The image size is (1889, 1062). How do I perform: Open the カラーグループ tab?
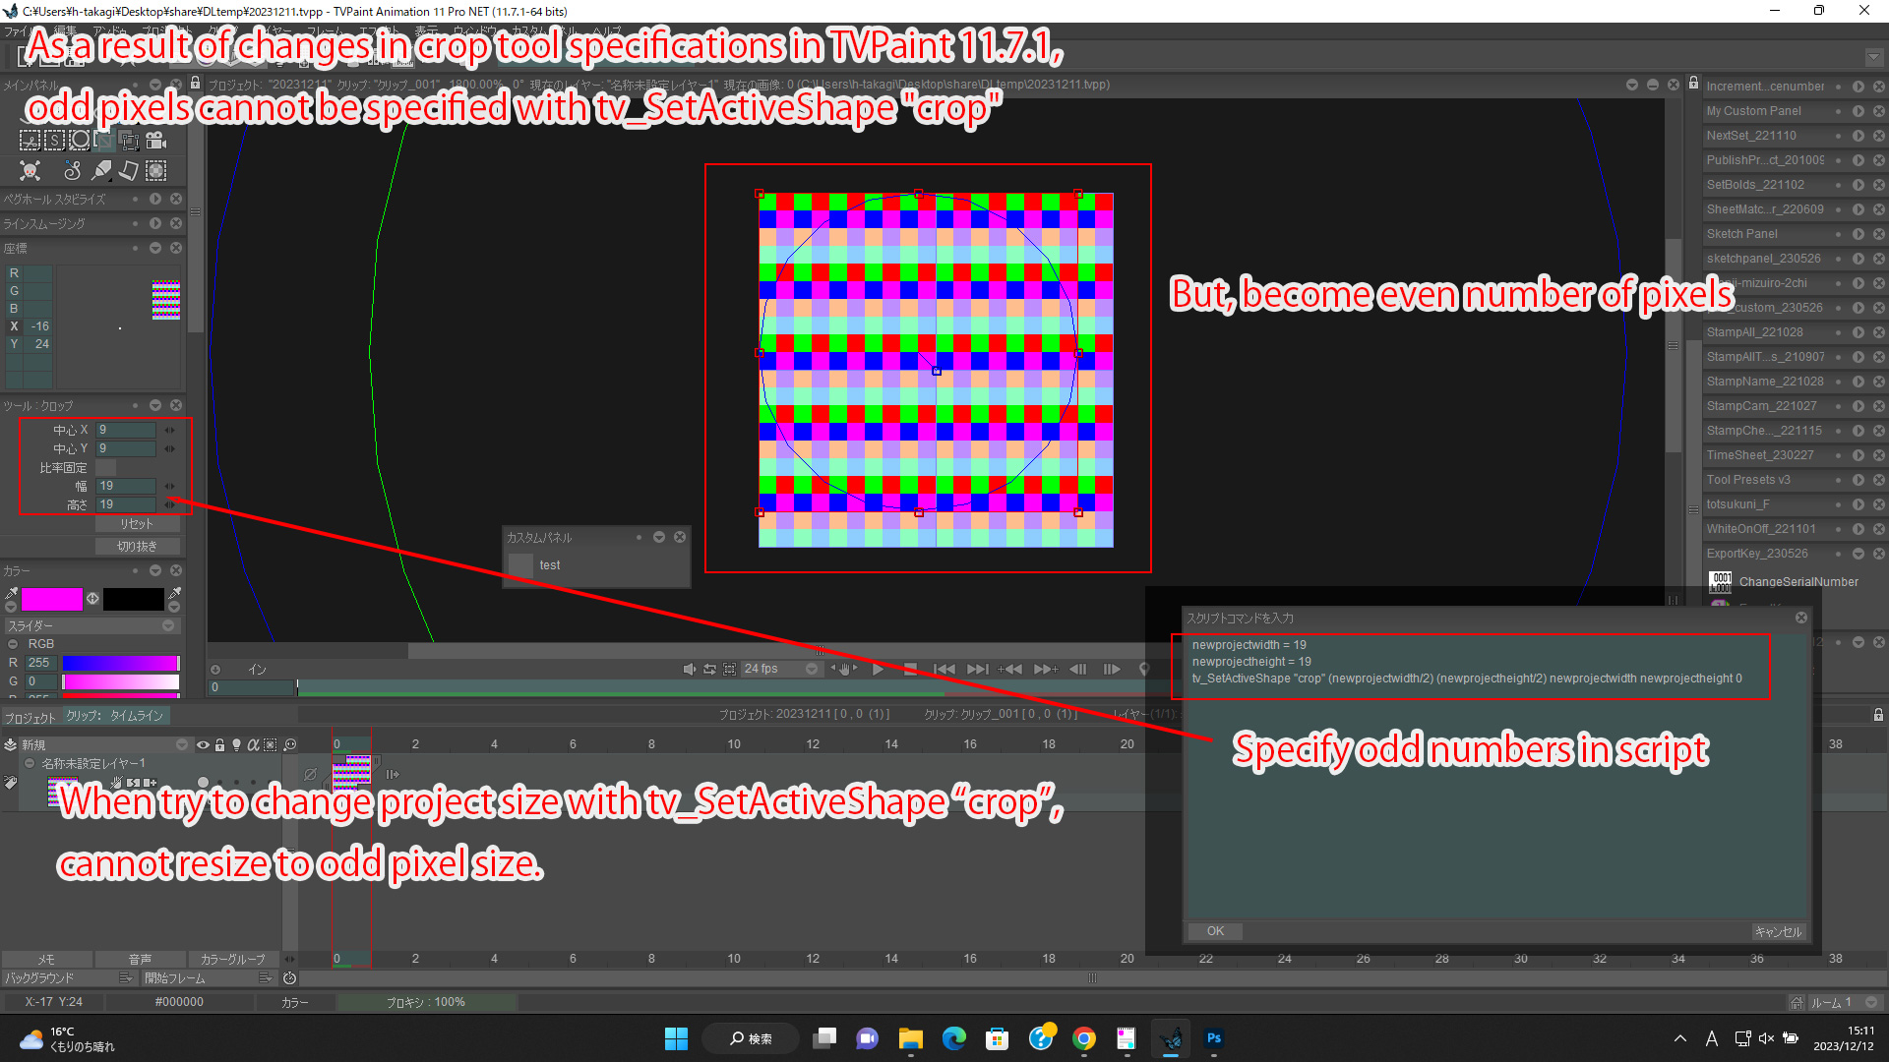click(x=233, y=959)
